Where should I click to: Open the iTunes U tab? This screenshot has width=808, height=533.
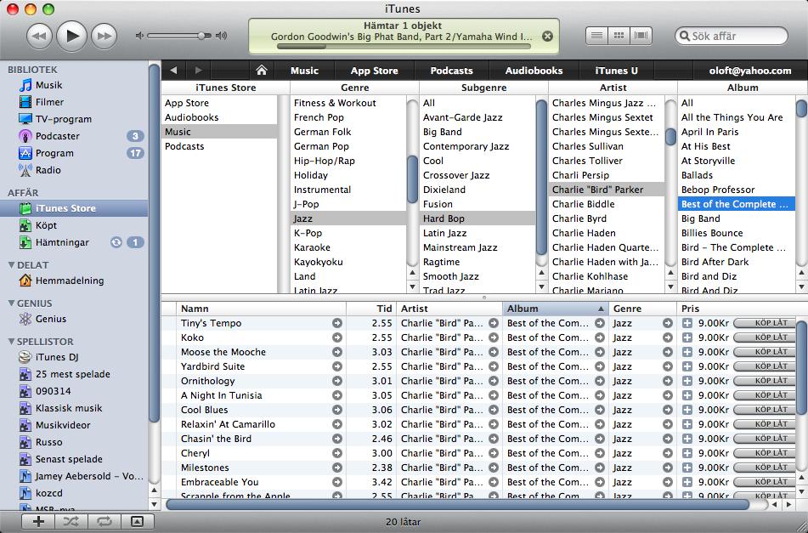(x=616, y=71)
